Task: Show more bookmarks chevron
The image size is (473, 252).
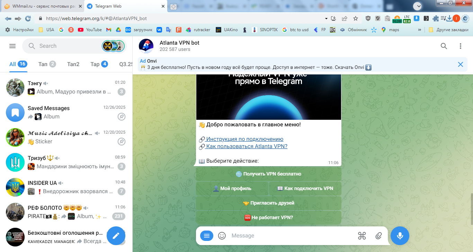Action: [420, 30]
